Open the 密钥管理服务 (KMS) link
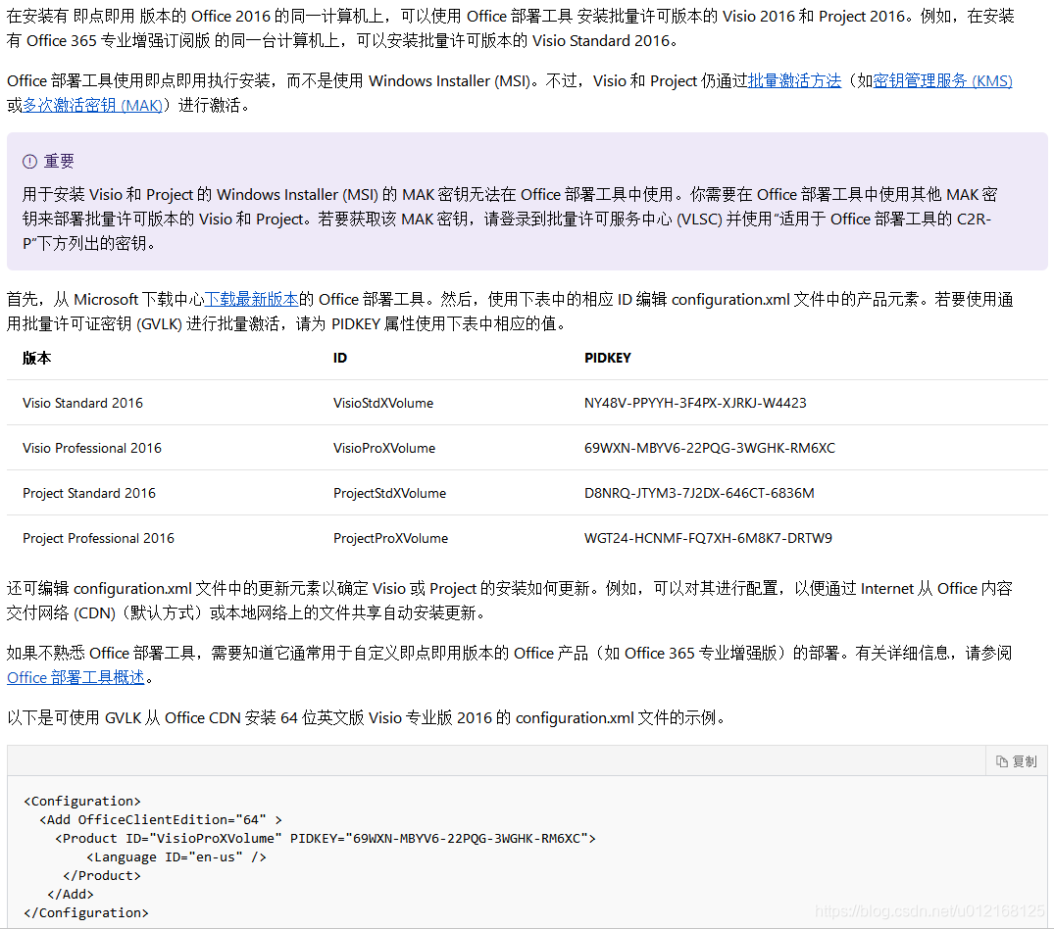The width and height of the screenshot is (1054, 929). click(x=942, y=81)
